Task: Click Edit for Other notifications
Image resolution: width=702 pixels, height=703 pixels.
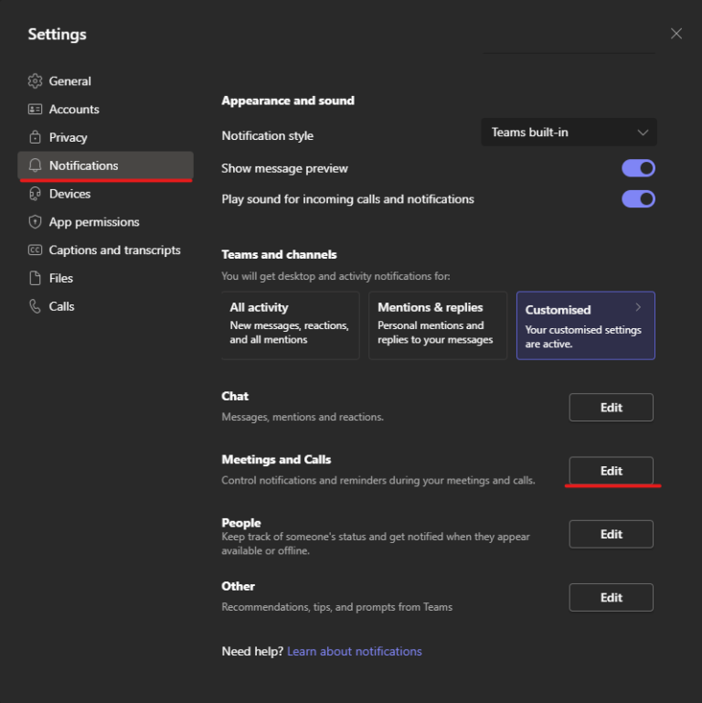Action: click(611, 598)
